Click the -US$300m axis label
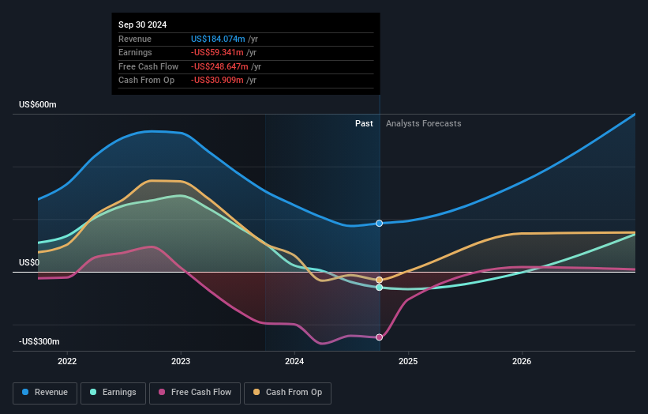 [x=39, y=341]
